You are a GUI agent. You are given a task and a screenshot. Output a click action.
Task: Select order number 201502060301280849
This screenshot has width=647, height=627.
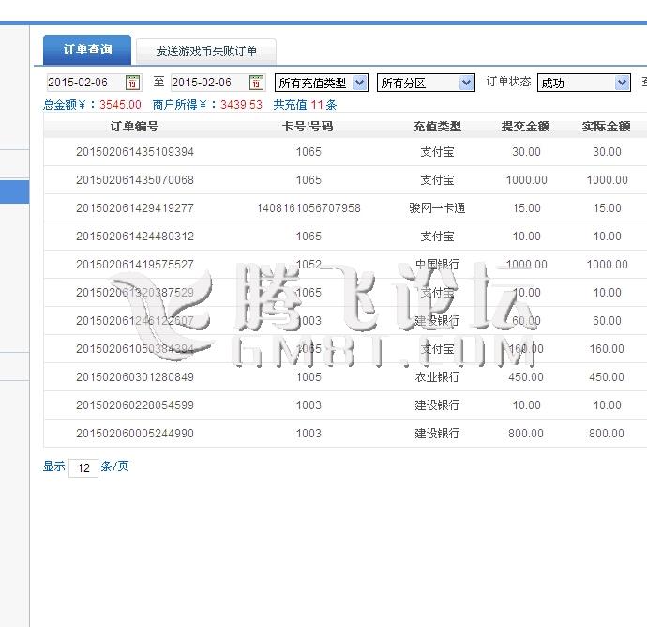tap(135, 377)
